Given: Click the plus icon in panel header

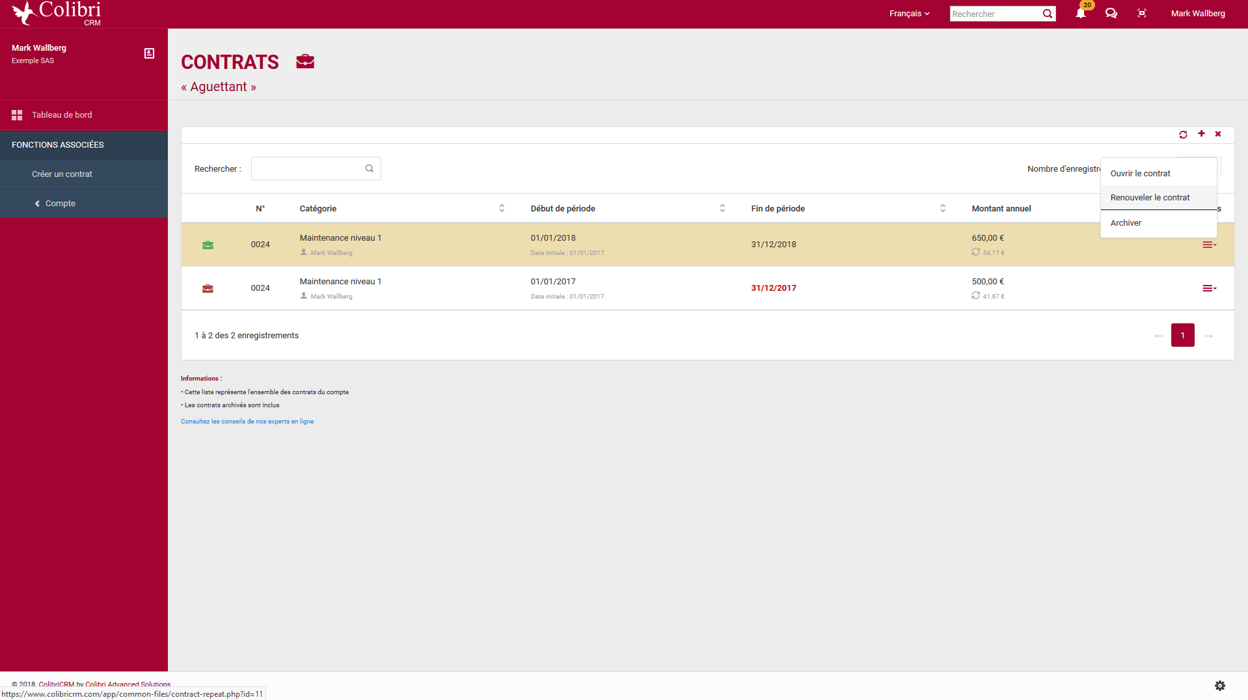Looking at the screenshot, I should pyautogui.click(x=1201, y=133).
